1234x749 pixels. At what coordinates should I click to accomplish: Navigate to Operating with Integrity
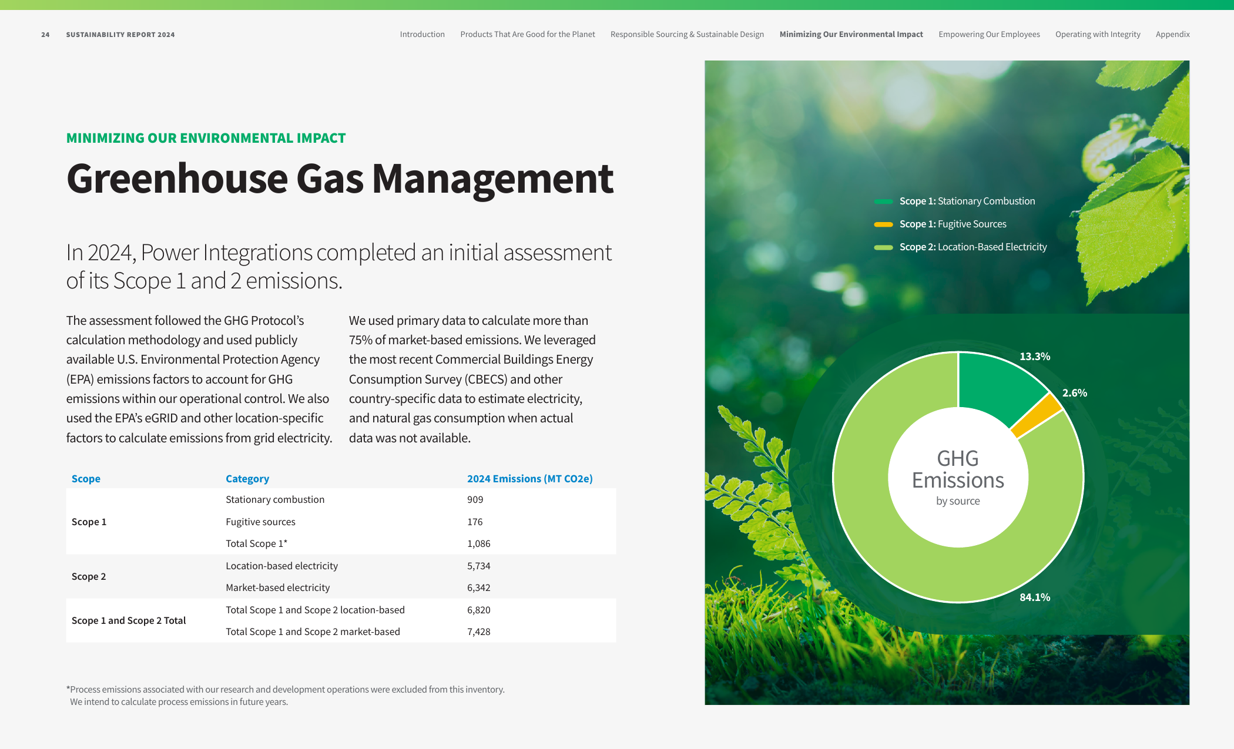click(1098, 34)
